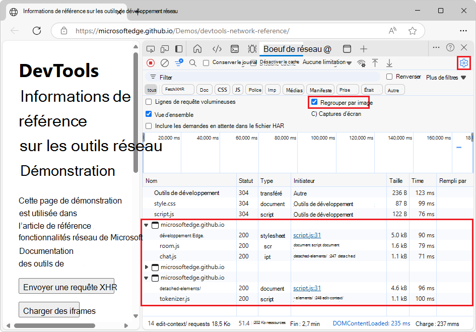Click the import HAR upload arrow
476x332 pixels.
375,63
